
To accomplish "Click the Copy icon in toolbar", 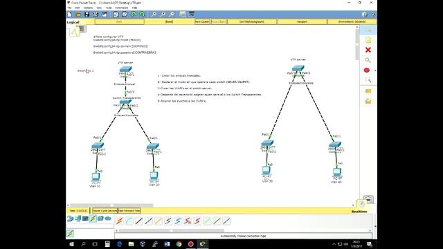I will pos(116,14).
